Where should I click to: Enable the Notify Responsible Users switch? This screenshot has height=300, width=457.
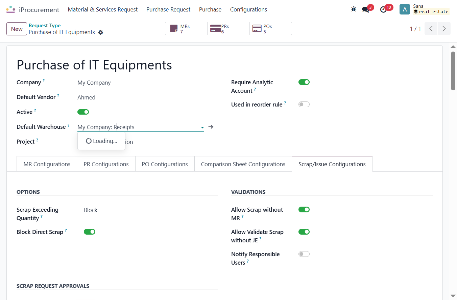point(304,254)
